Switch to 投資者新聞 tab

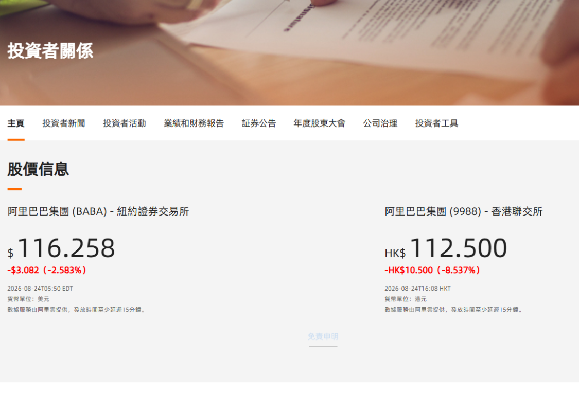63,123
